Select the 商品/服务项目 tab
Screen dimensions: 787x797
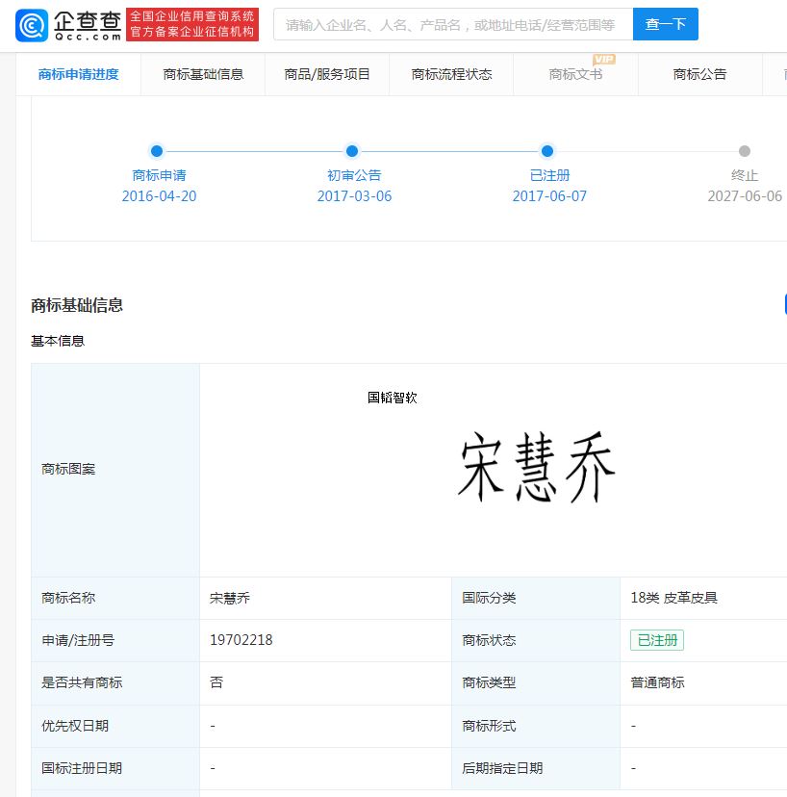[x=327, y=75]
